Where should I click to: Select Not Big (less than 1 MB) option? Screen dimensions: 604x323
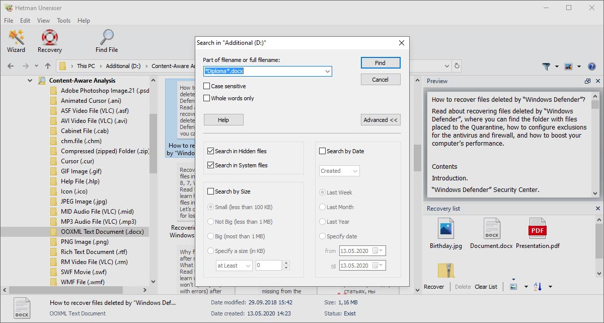click(x=211, y=222)
